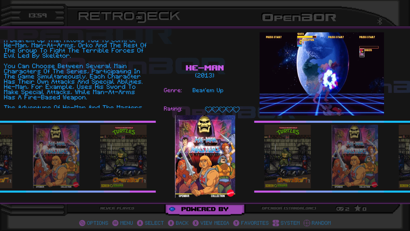The width and height of the screenshot is (410, 231).
Task: Click the five-heart rating display
Action: coord(222,109)
